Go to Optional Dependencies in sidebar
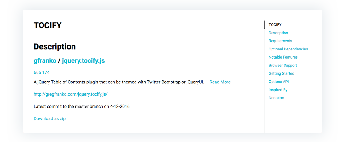345x142 pixels. point(288,49)
